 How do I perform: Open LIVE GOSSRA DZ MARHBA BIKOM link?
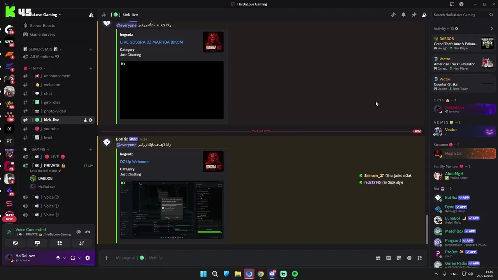pyautogui.click(x=151, y=42)
